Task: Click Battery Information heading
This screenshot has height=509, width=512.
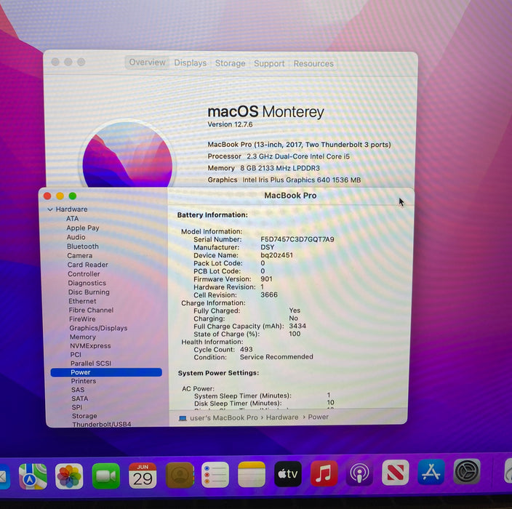Action: 212,215
